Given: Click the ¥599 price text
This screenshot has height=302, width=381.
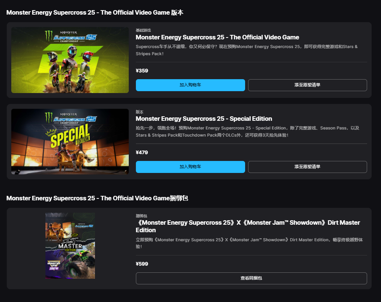Looking at the screenshot, I should (142, 264).
